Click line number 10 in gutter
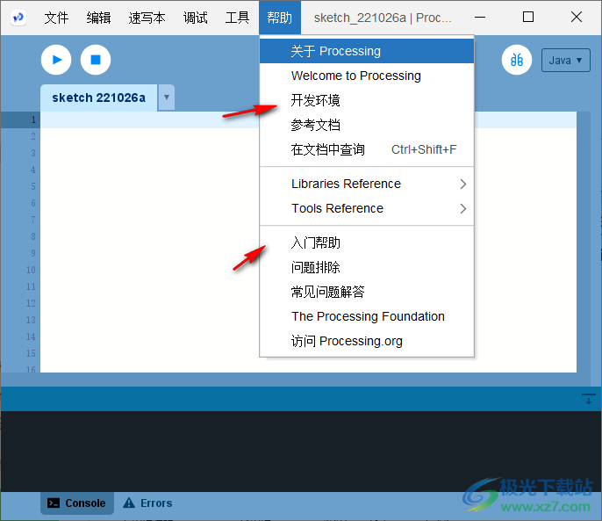 (31, 270)
